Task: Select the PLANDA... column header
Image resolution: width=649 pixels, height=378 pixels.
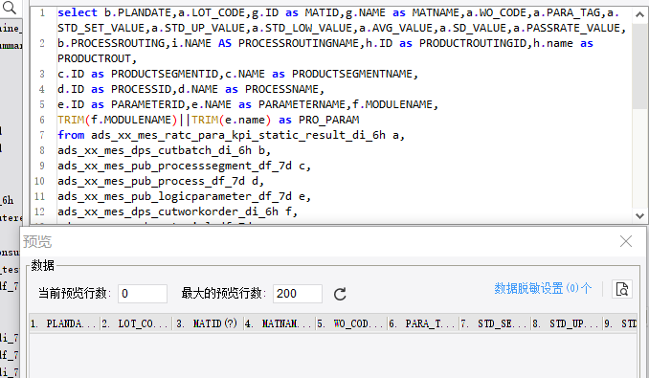Action: [x=64, y=323]
